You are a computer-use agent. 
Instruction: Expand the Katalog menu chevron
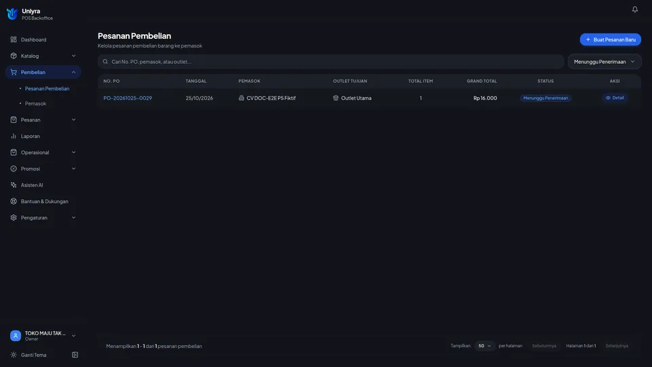73,56
